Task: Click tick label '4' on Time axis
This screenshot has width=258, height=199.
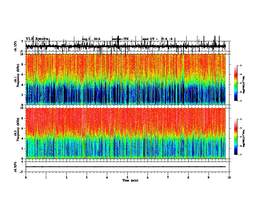Action: 107,178
